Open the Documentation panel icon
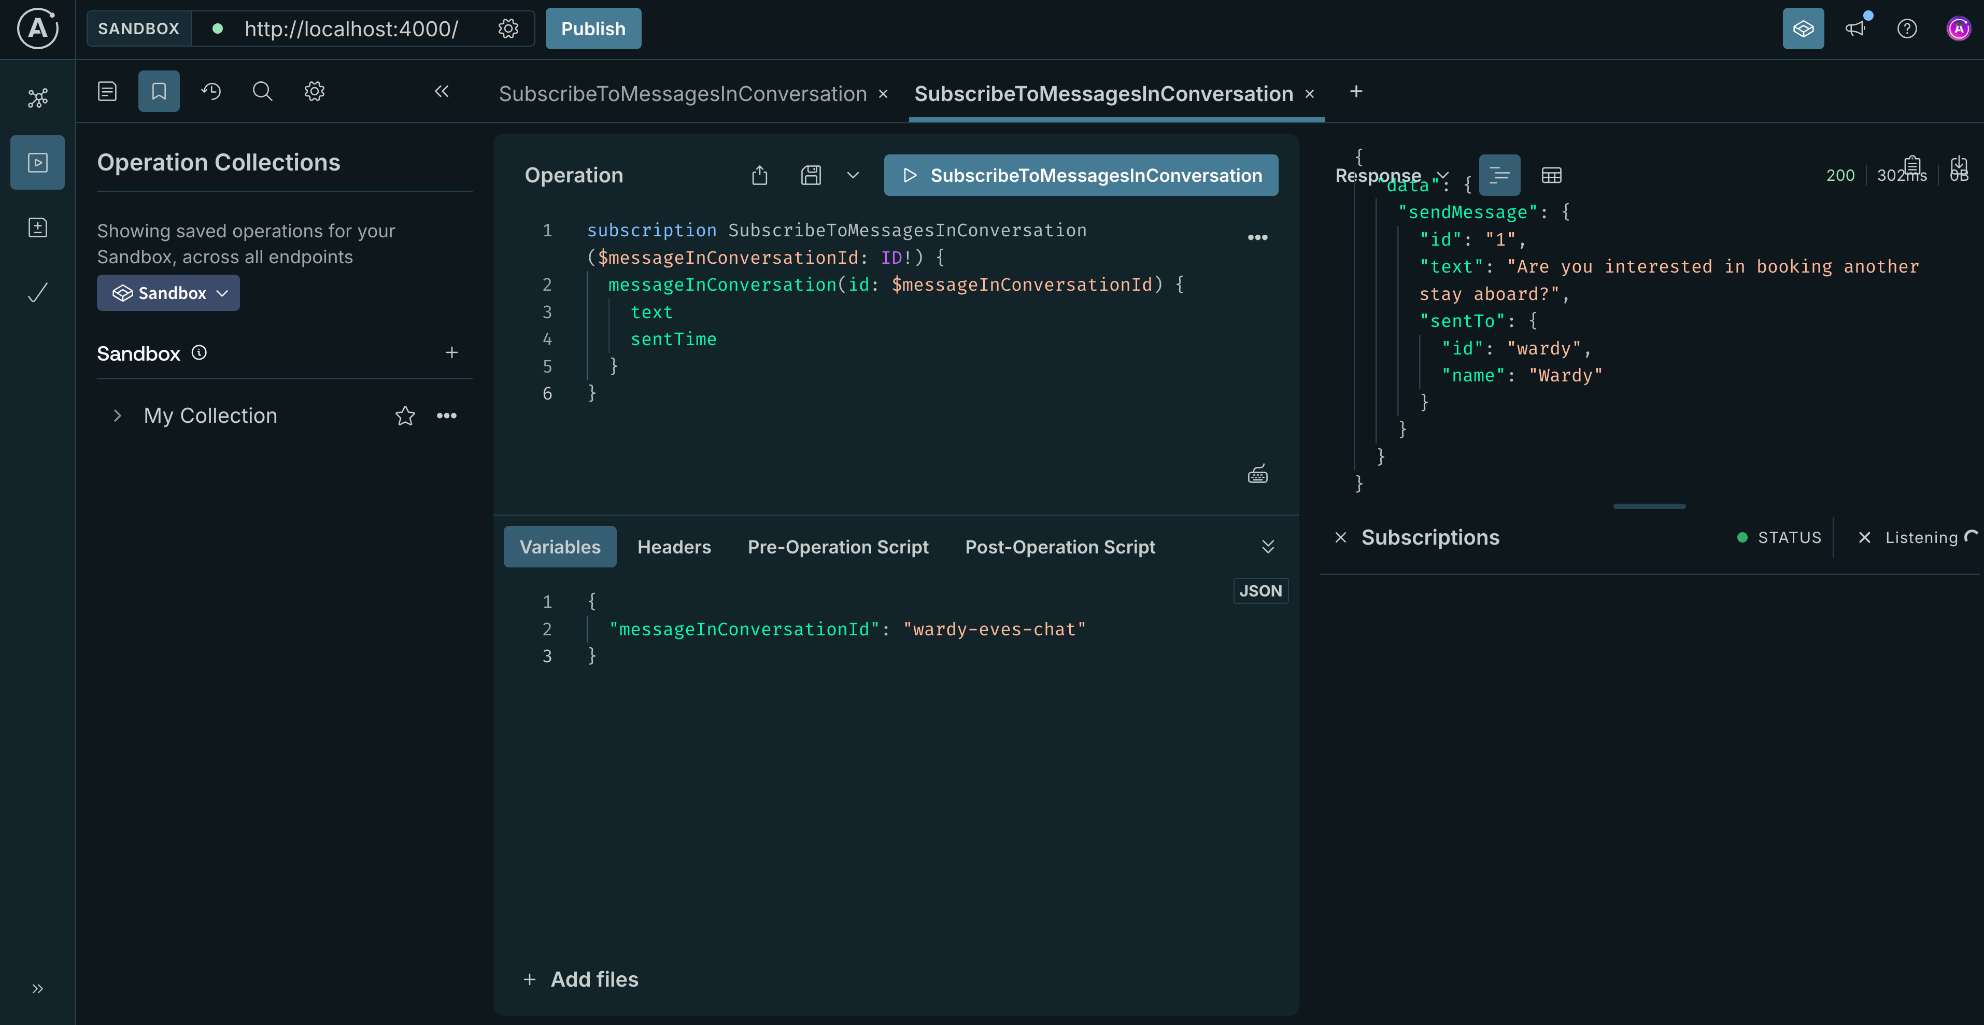Screen dimensions: 1984x1025 click(107, 92)
